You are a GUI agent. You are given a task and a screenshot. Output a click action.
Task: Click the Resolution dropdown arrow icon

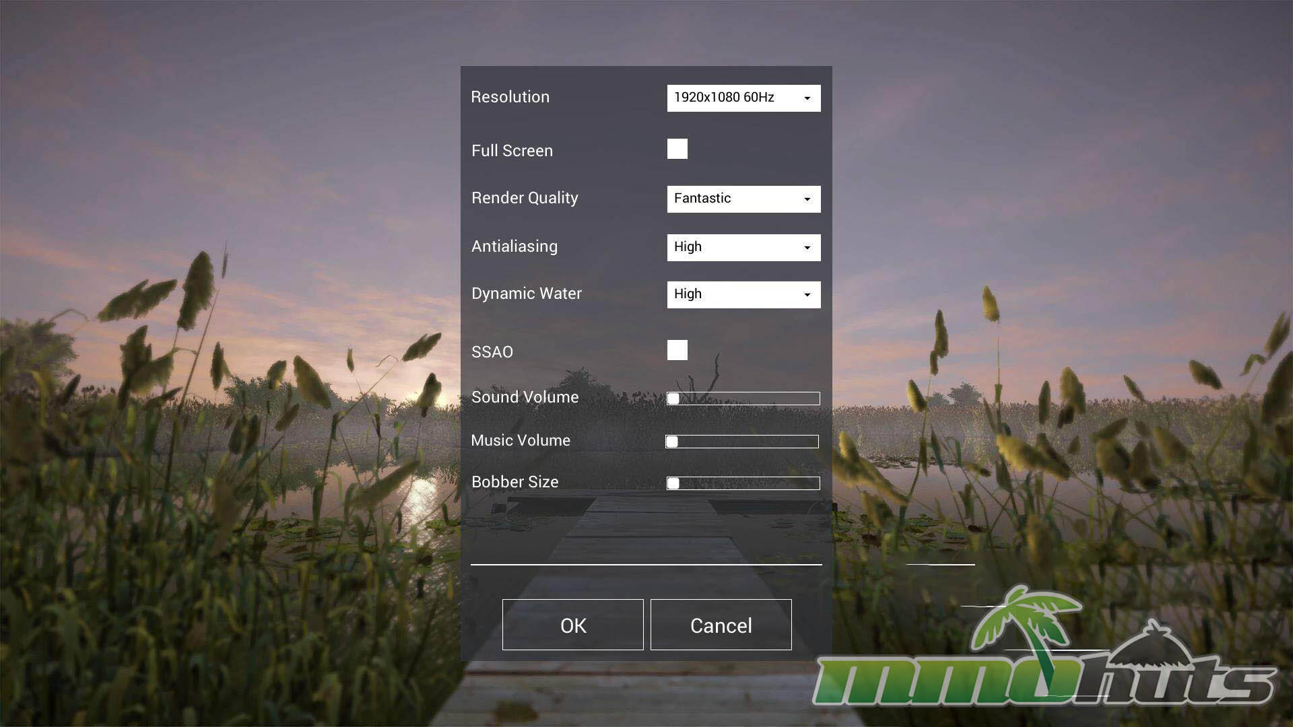(807, 99)
